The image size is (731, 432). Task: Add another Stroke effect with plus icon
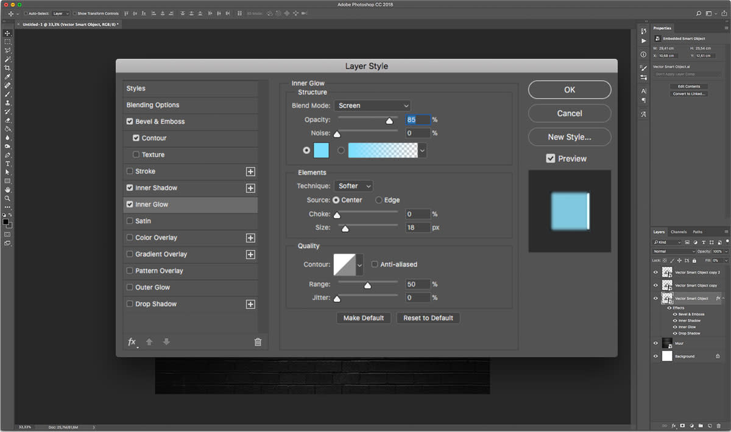point(250,172)
